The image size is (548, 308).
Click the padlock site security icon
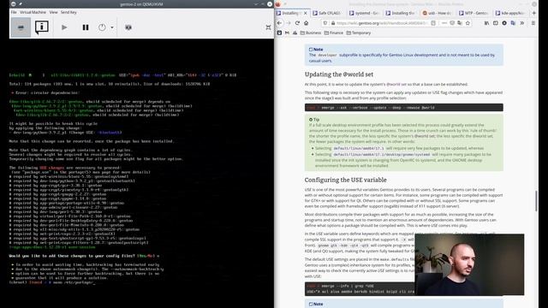pos(333,23)
